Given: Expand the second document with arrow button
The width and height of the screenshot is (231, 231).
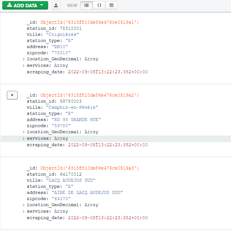Looking at the screenshot, I should pyautogui.click(x=12, y=95).
